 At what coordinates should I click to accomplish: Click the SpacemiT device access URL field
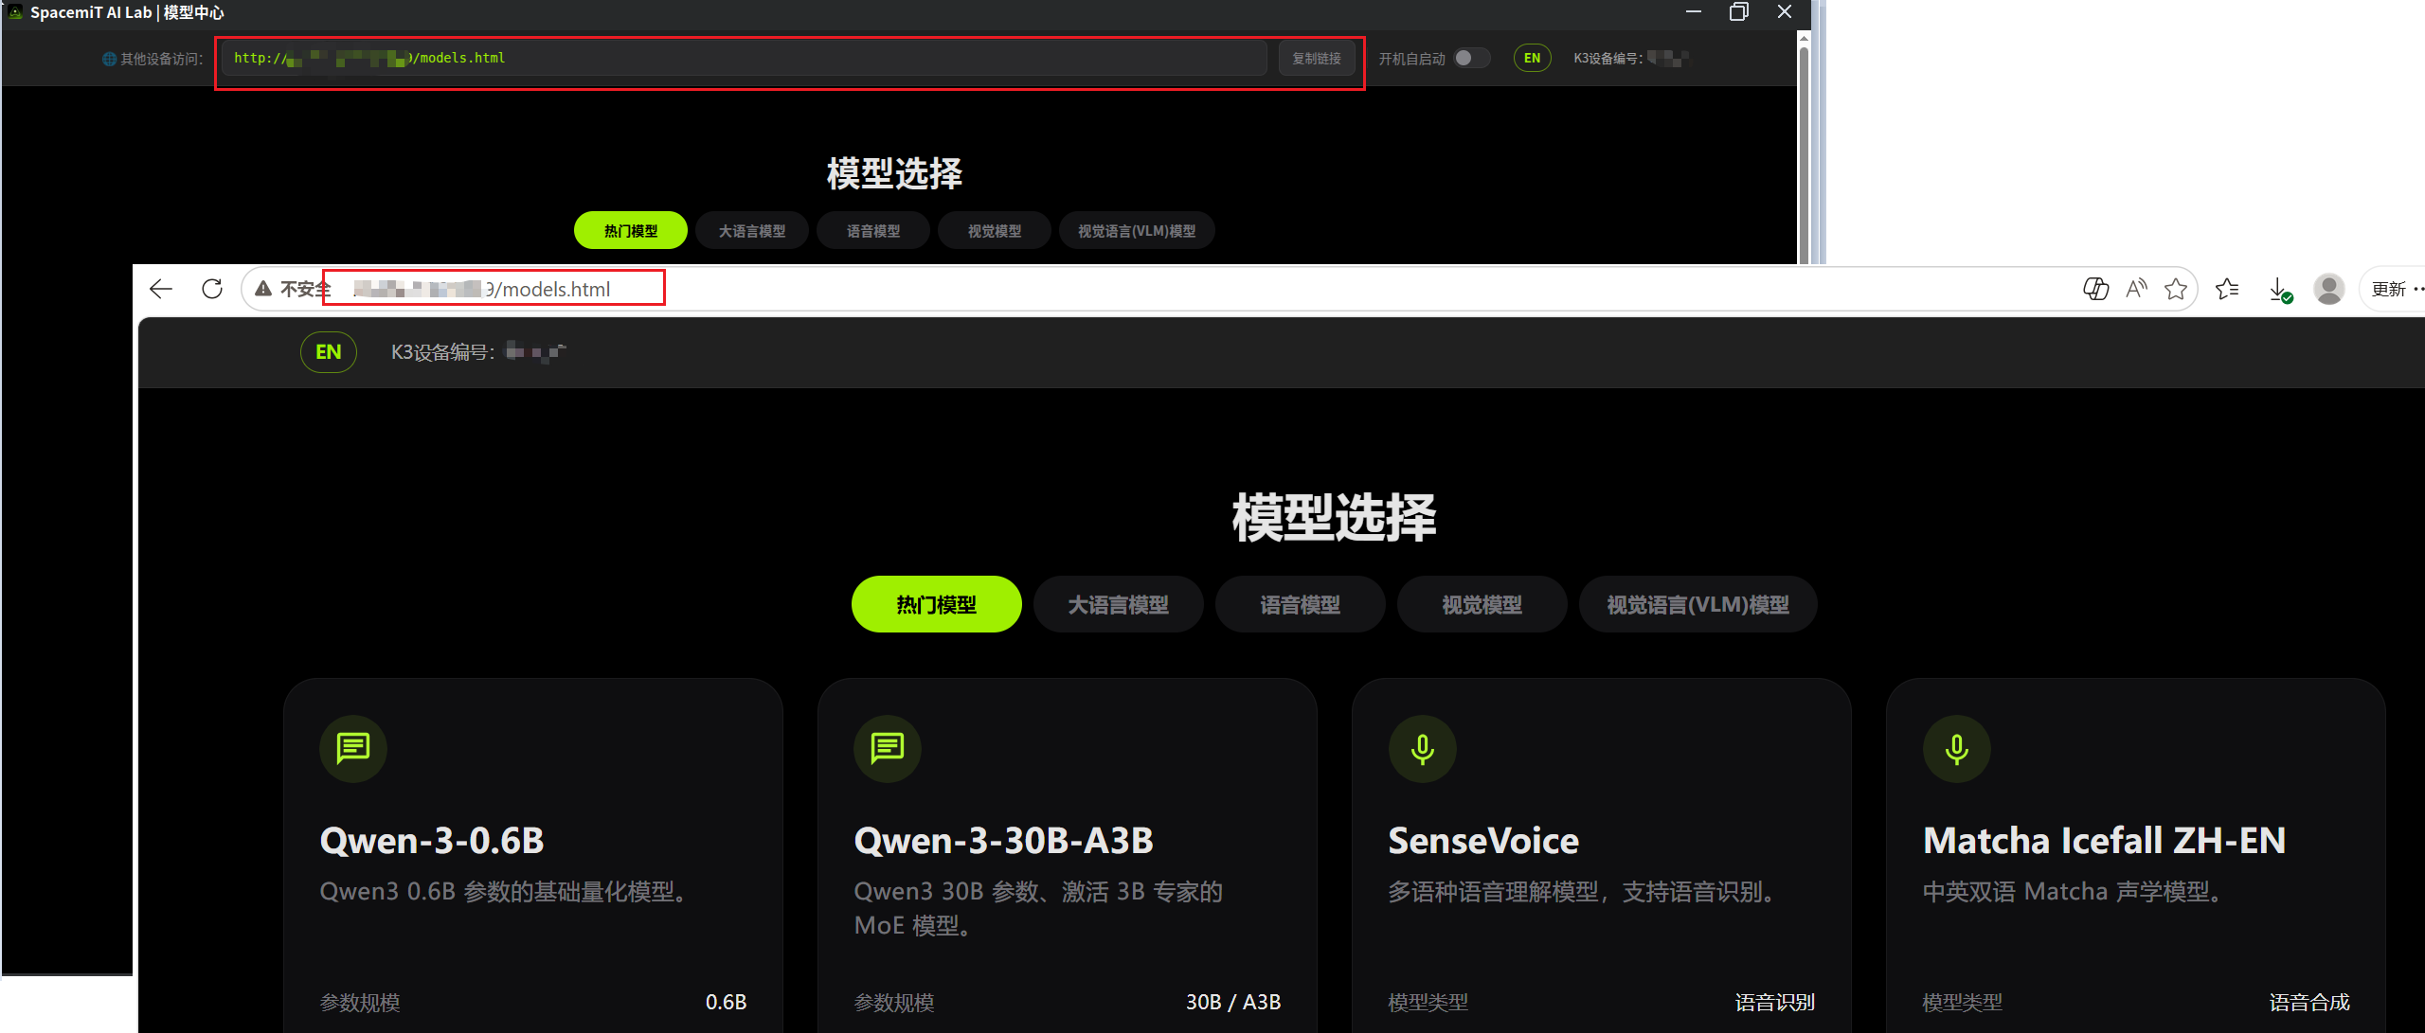click(745, 59)
